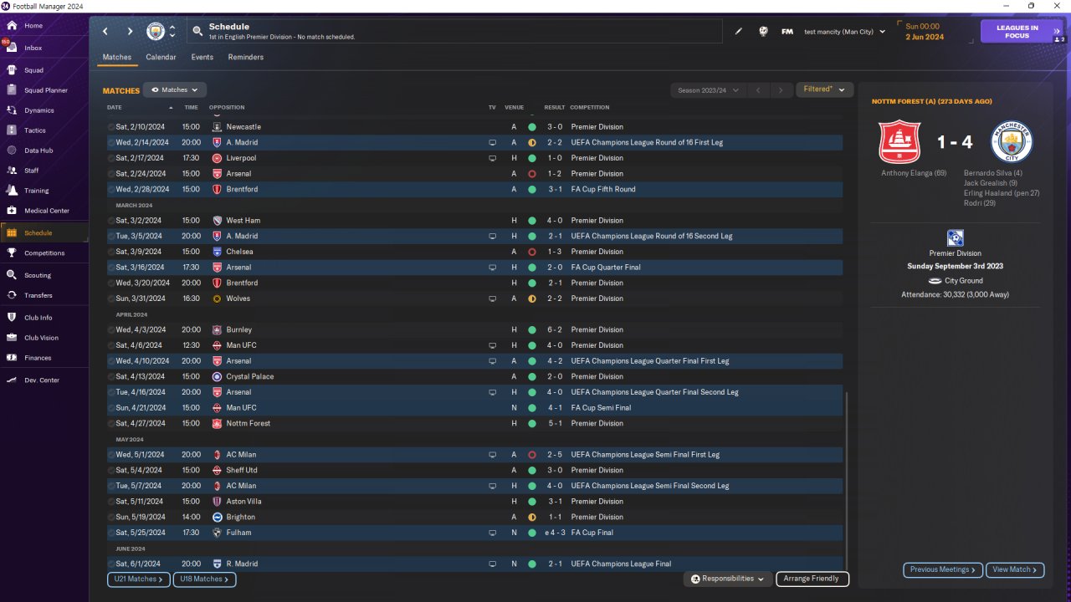
Task: Open the Data Hub sidebar icon
Action: point(12,150)
